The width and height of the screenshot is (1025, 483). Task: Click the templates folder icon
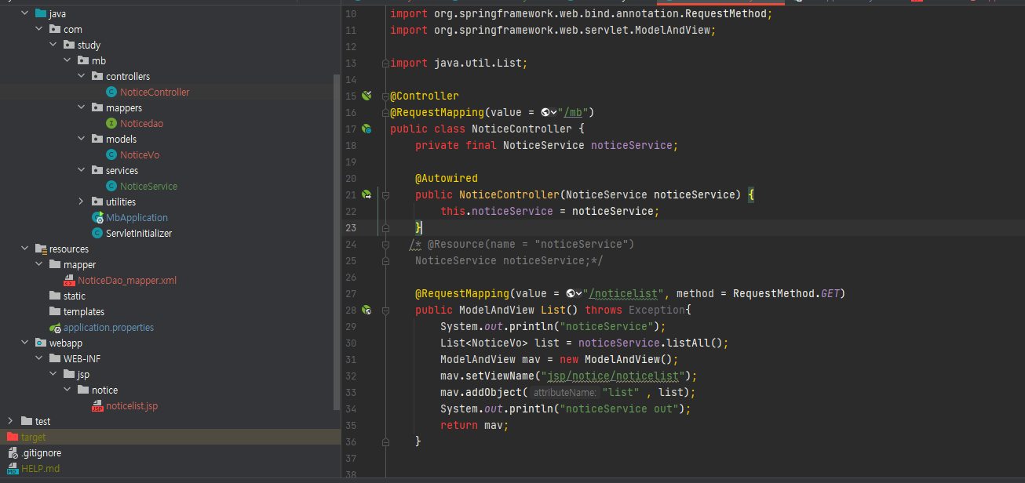56,311
